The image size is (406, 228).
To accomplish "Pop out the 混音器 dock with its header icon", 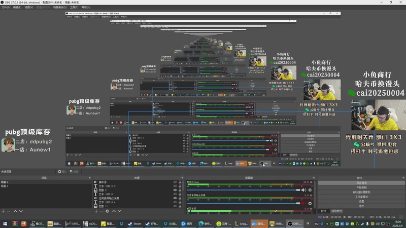I will click(x=314, y=178).
